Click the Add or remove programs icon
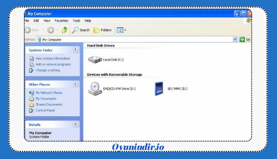 pos(31,65)
